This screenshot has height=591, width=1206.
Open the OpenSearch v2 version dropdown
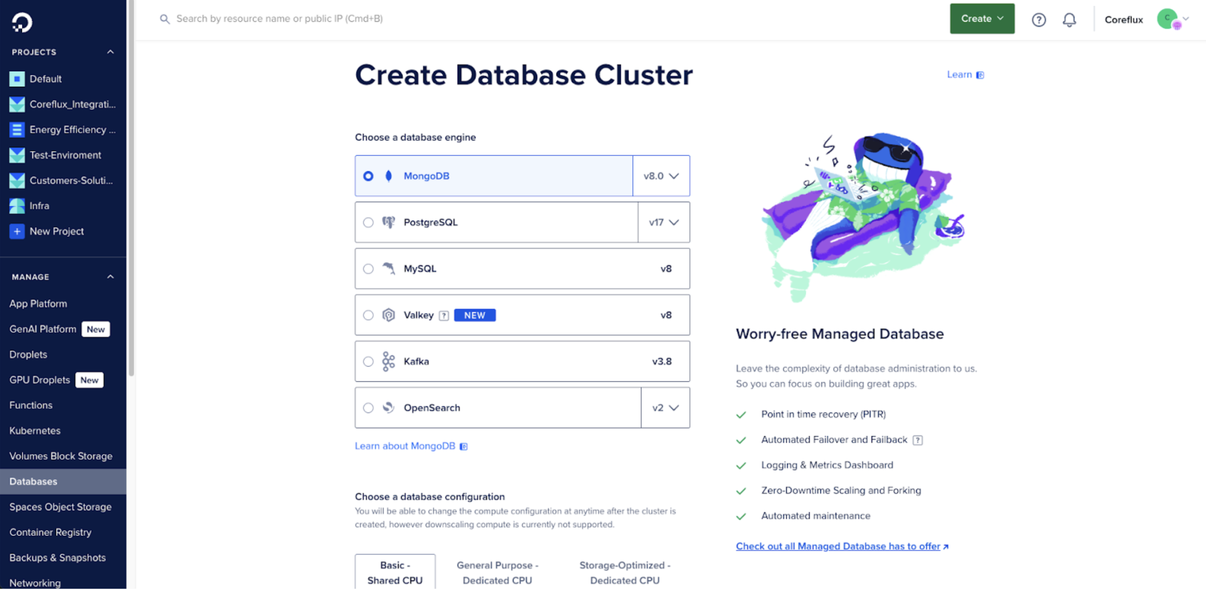point(664,407)
